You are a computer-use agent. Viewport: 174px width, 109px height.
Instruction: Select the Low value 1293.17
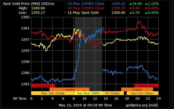tap(38, 13)
